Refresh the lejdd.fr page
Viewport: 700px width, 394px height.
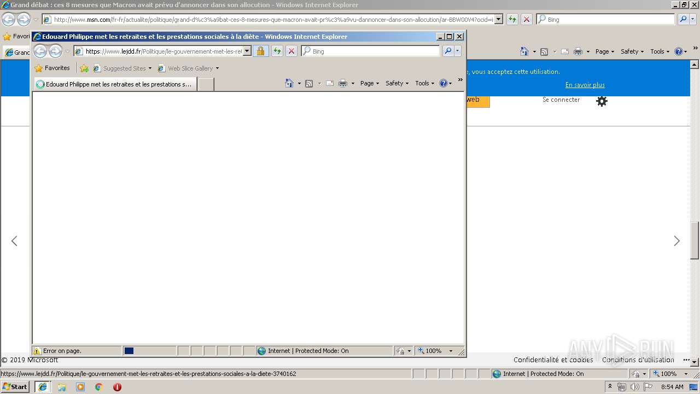(277, 51)
